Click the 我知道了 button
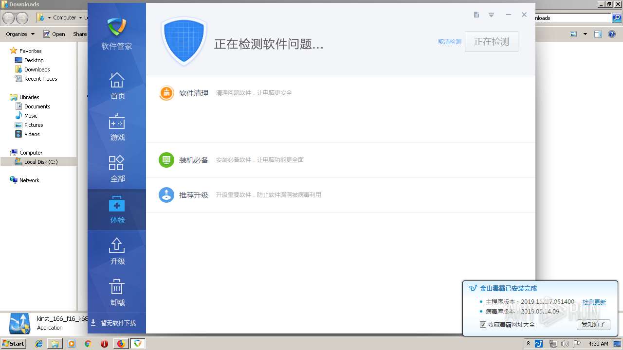 point(593,324)
